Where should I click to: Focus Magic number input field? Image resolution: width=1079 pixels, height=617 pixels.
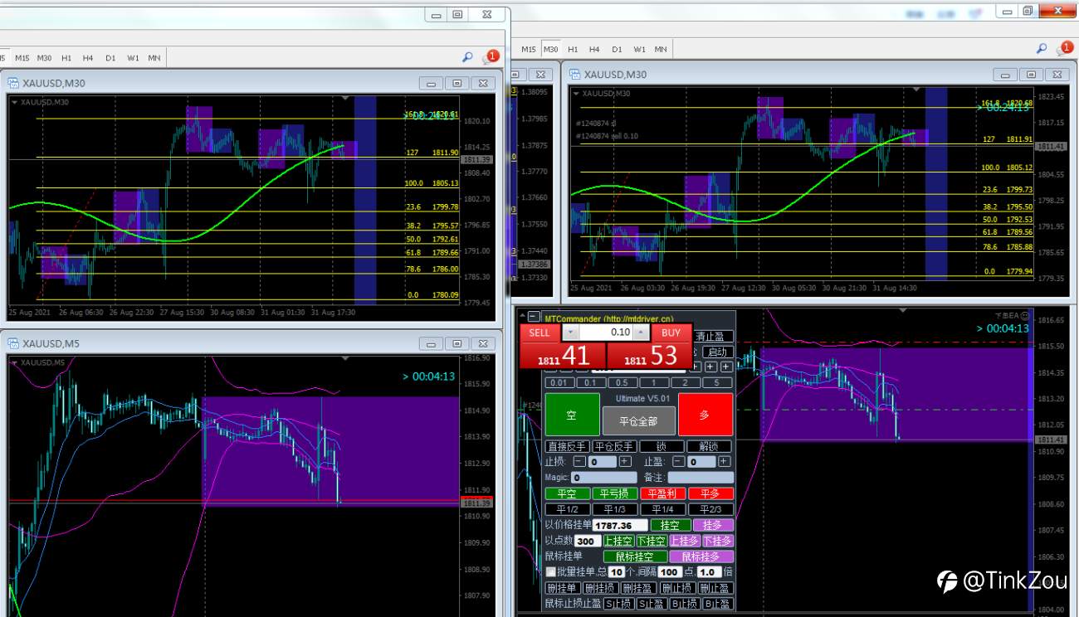point(604,478)
